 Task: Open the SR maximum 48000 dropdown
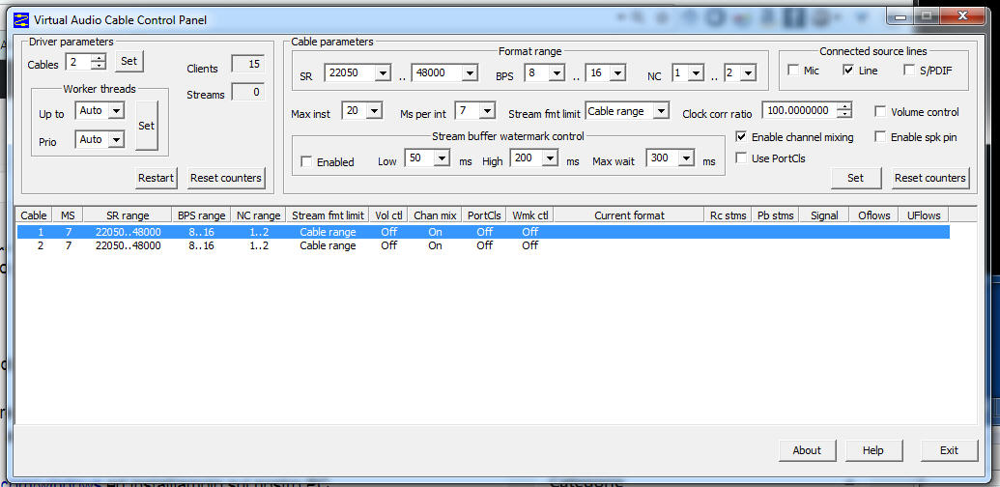[470, 72]
